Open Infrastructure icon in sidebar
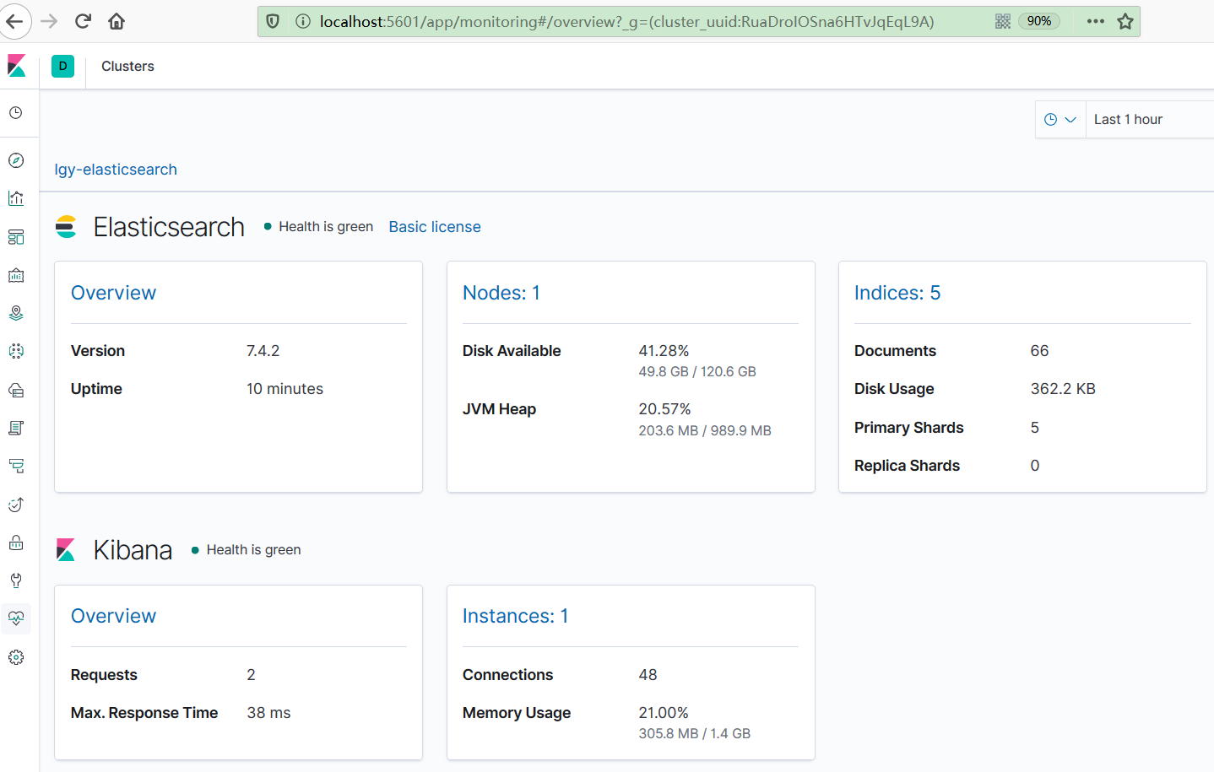The height and width of the screenshot is (772, 1214). (16, 390)
